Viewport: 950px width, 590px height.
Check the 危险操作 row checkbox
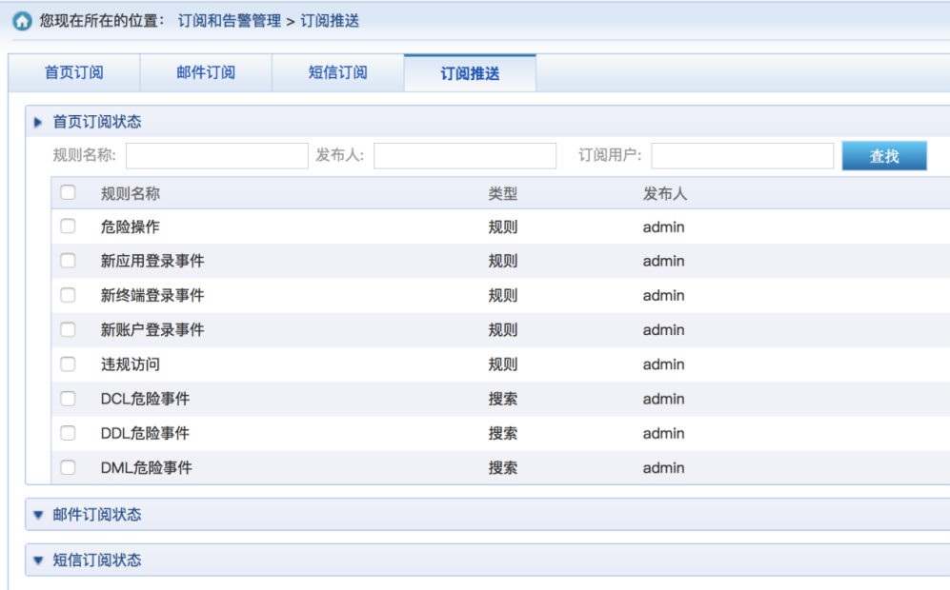pos(68,226)
